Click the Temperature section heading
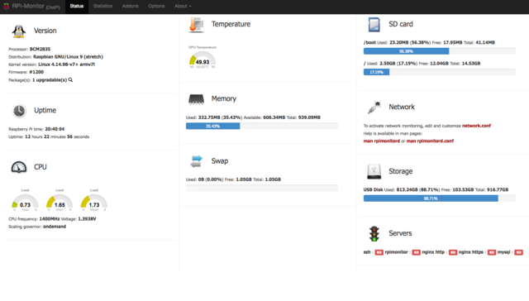The image size is (529, 301). point(231,24)
